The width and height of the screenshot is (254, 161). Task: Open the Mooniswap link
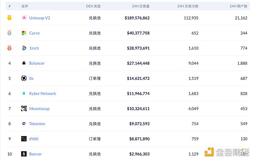click(39, 109)
